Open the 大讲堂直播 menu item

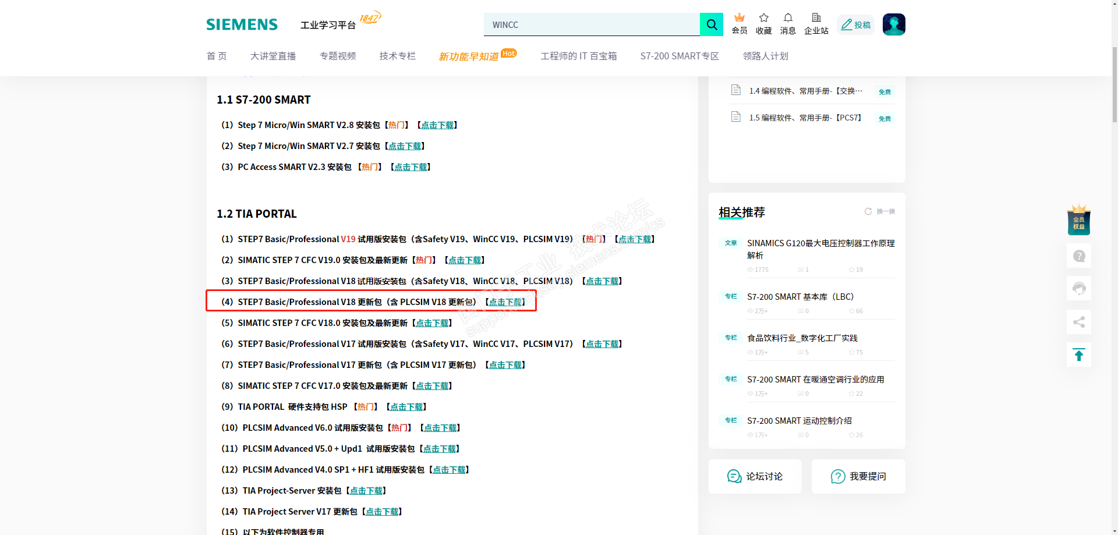[273, 56]
